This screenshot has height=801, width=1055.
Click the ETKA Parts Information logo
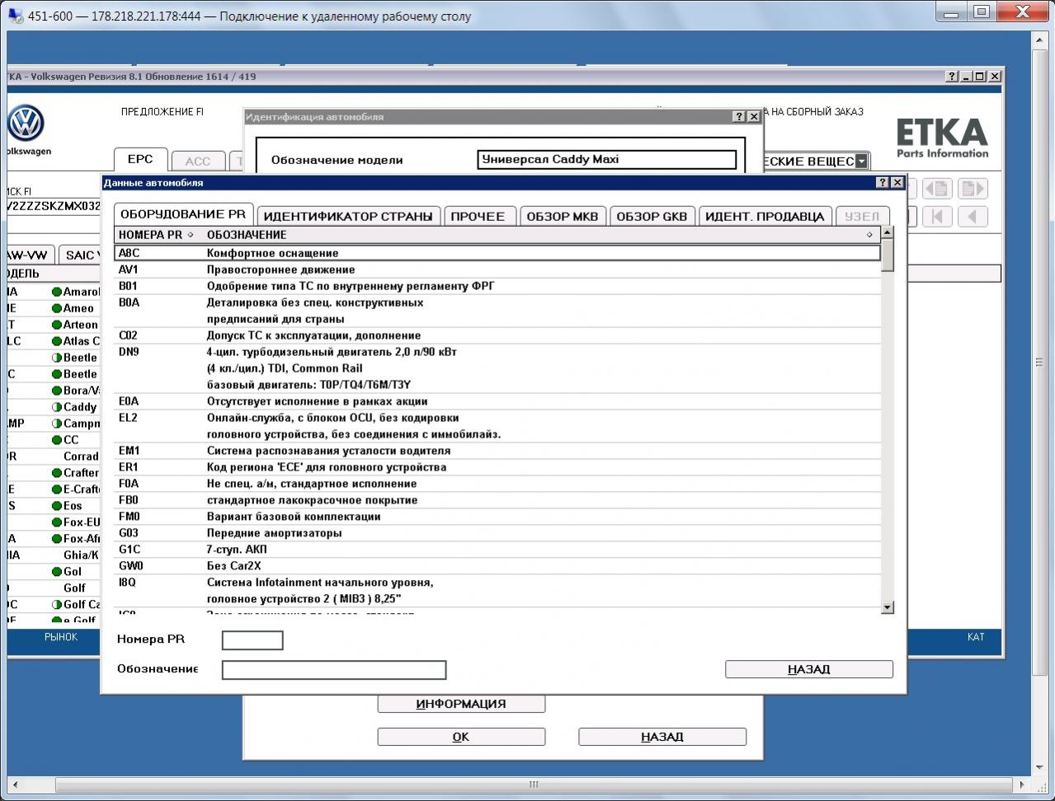942,138
